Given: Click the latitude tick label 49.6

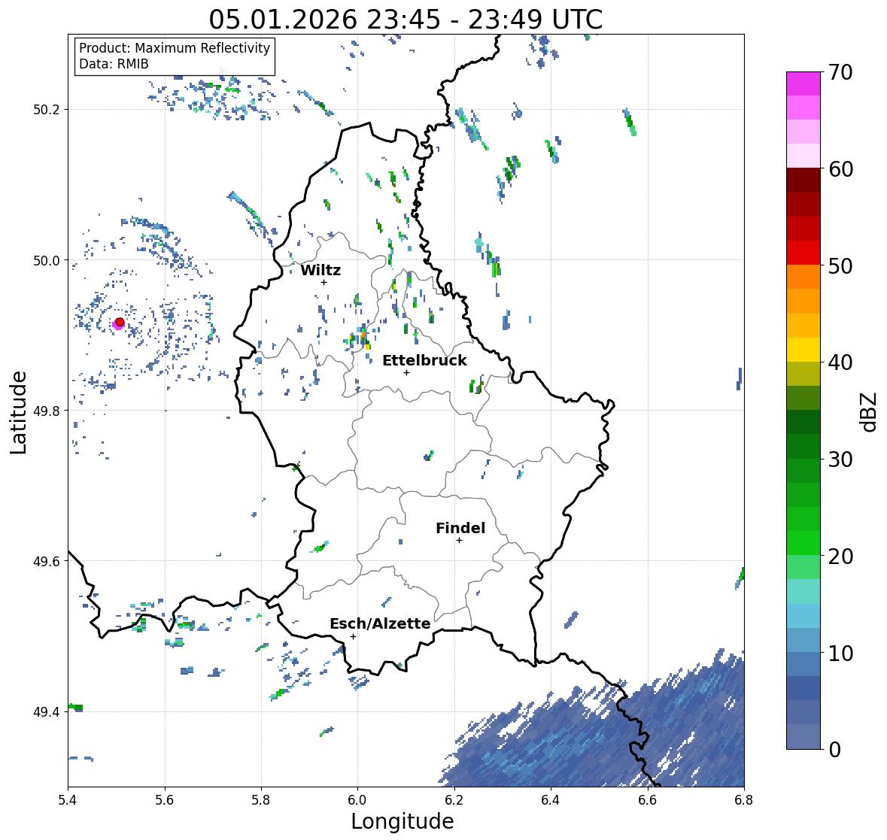Looking at the screenshot, I should coord(45,561).
